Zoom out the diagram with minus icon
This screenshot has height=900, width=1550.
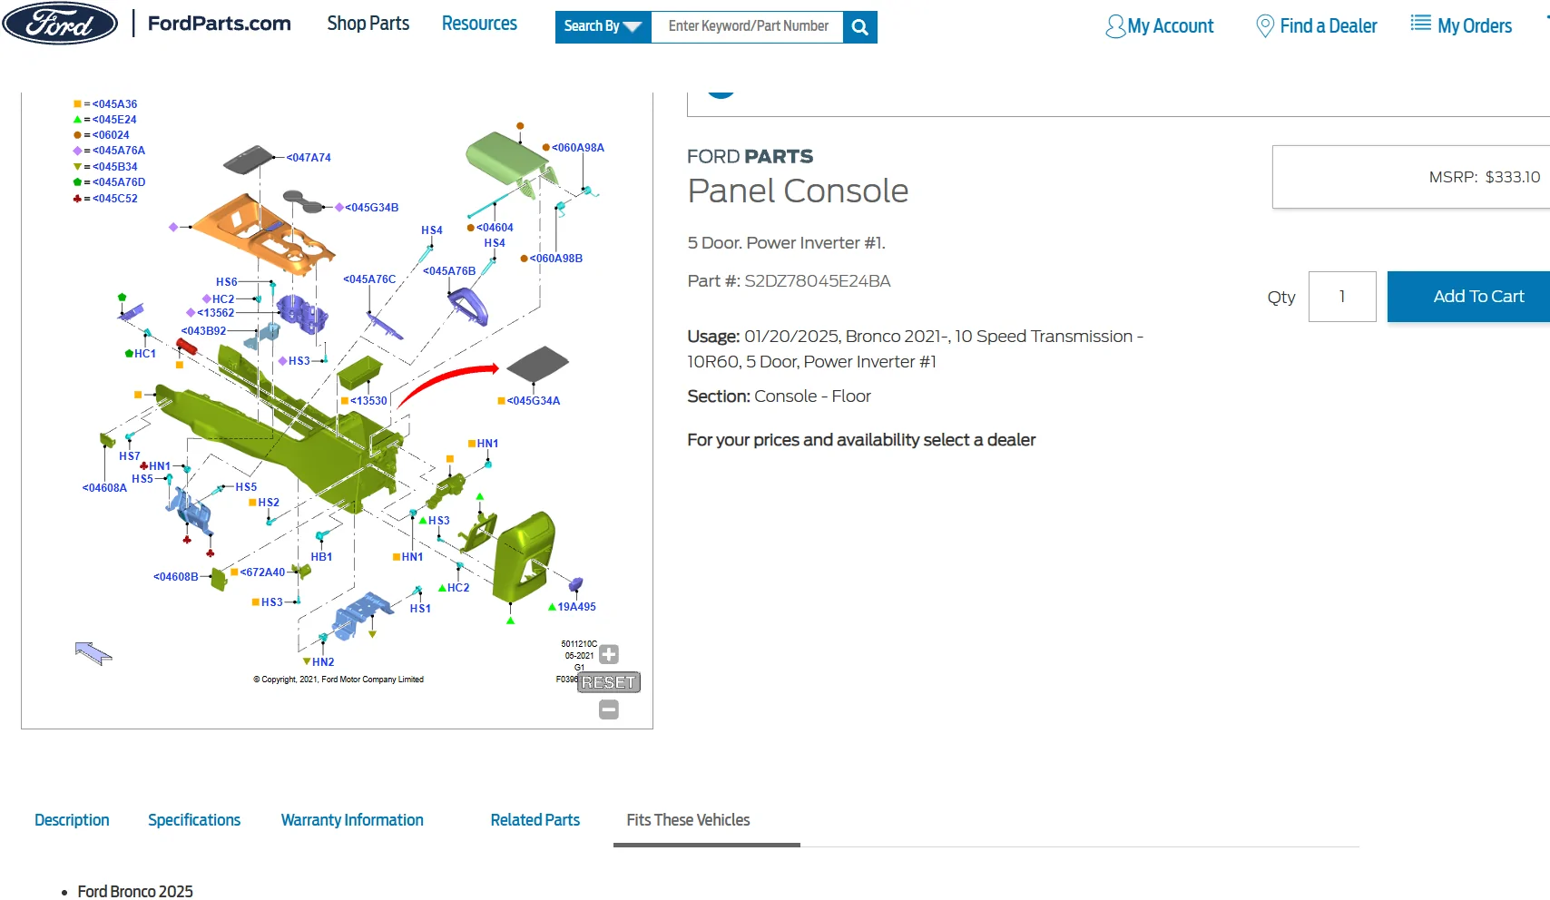coord(609,709)
